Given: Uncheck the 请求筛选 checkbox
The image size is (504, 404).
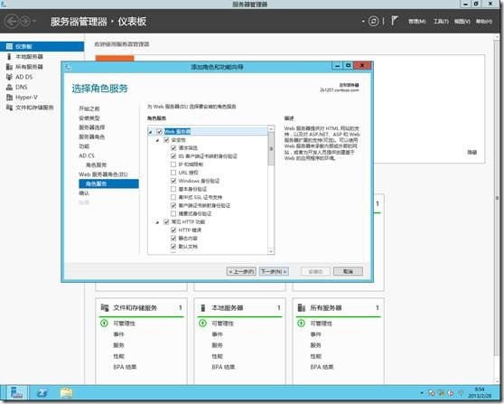Looking at the screenshot, I should tap(173, 148).
